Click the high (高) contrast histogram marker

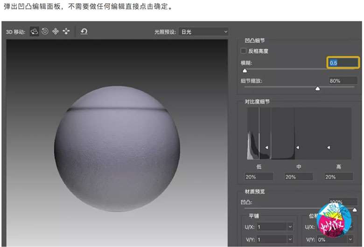[x=329, y=148]
